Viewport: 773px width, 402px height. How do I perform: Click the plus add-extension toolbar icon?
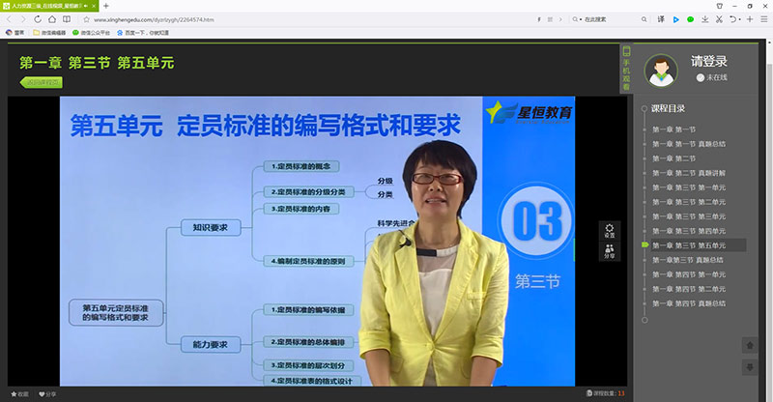[750, 19]
